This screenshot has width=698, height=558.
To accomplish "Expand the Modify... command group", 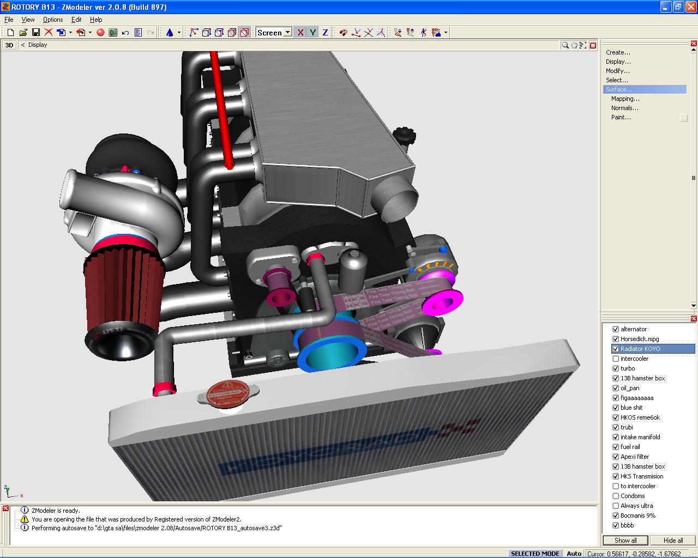I will click(618, 71).
